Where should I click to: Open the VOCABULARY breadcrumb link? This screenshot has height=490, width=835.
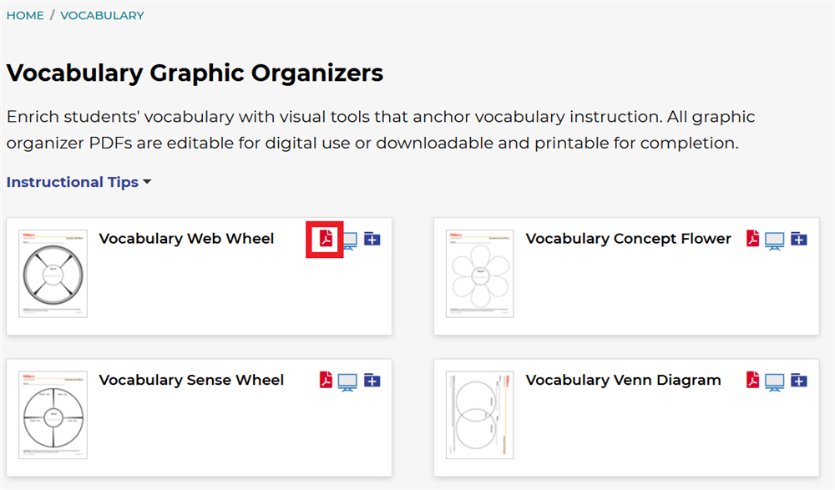point(102,15)
